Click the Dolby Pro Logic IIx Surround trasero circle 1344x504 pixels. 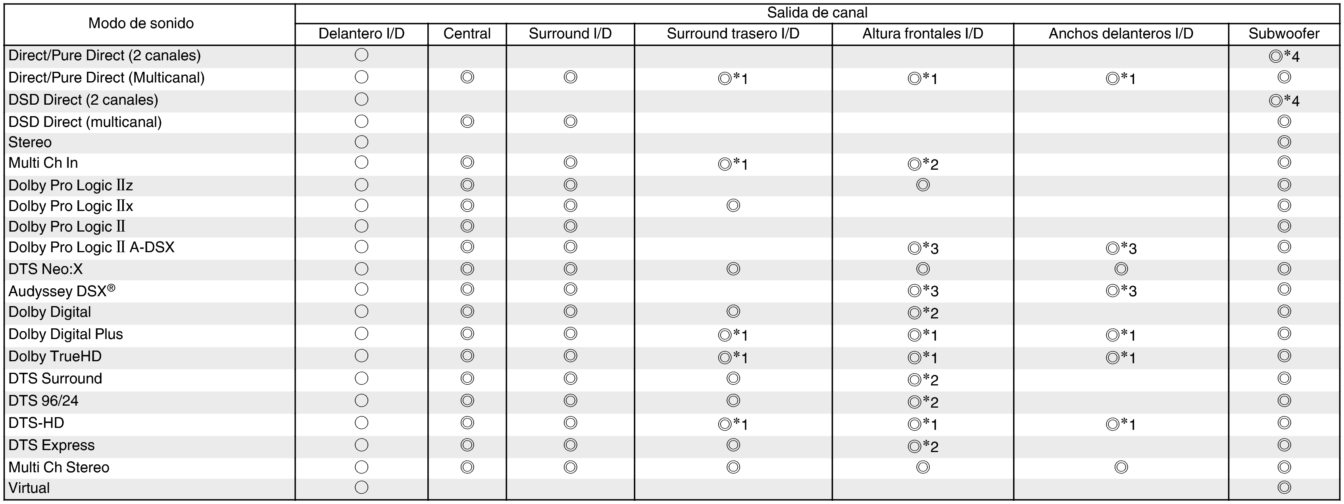733,205
